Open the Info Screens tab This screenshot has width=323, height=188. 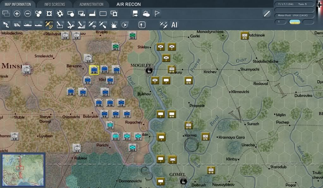tap(55, 4)
